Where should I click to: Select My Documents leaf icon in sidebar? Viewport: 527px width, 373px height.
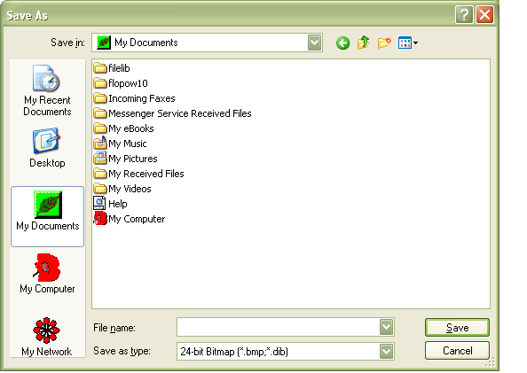pyautogui.click(x=47, y=205)
